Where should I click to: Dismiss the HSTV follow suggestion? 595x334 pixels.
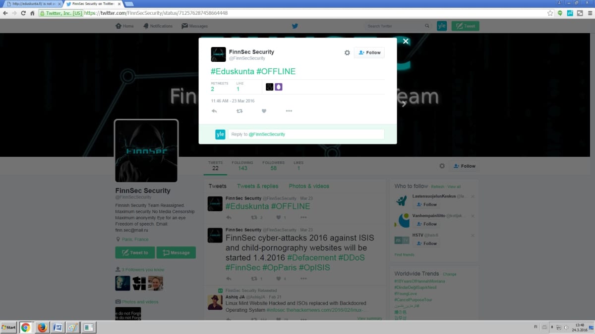pyautogui.click(x=473, y=235)
